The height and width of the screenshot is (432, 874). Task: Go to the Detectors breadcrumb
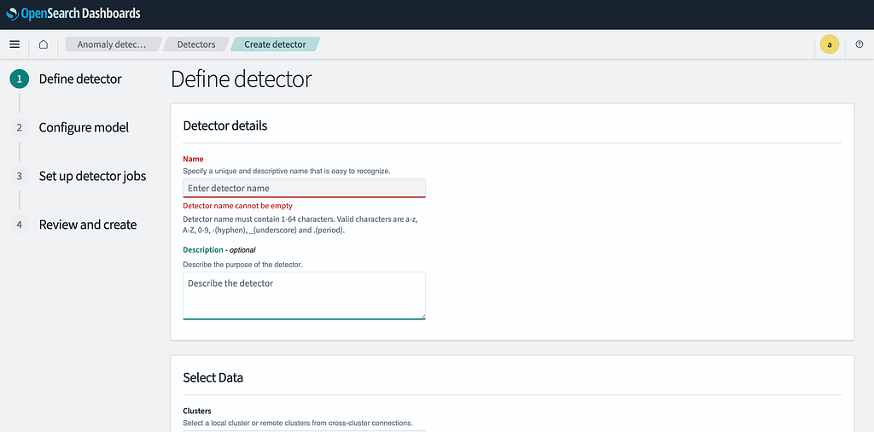[x=196, y=44]
